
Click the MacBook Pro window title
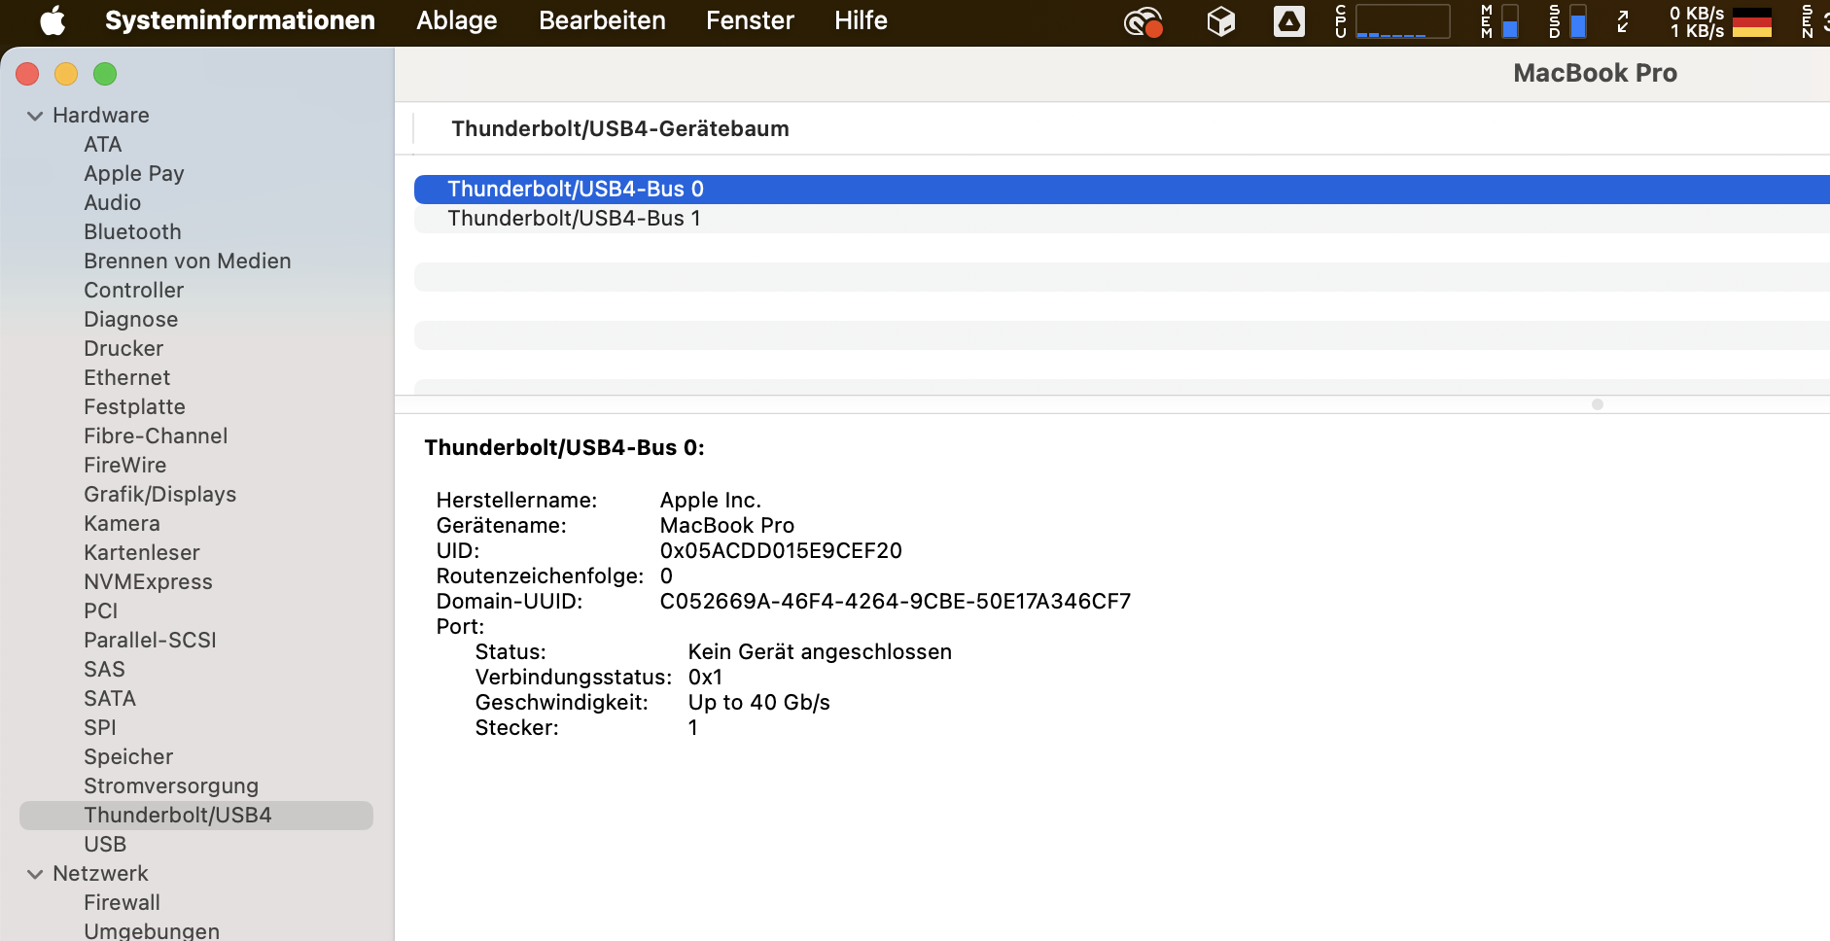click(x=1596, y=73)
